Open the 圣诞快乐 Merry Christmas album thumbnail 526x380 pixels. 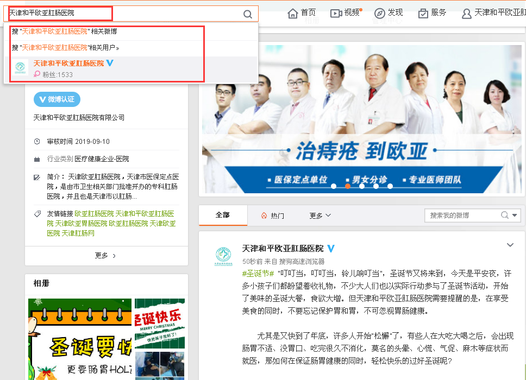tap(160, 324)
